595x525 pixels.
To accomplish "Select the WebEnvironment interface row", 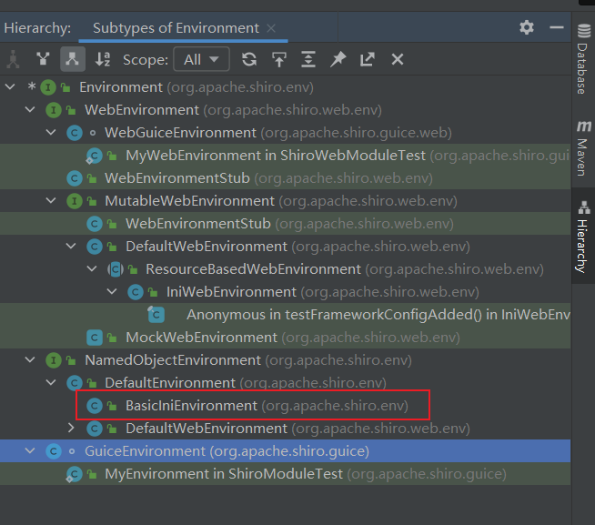I will (x=285, y=110).
